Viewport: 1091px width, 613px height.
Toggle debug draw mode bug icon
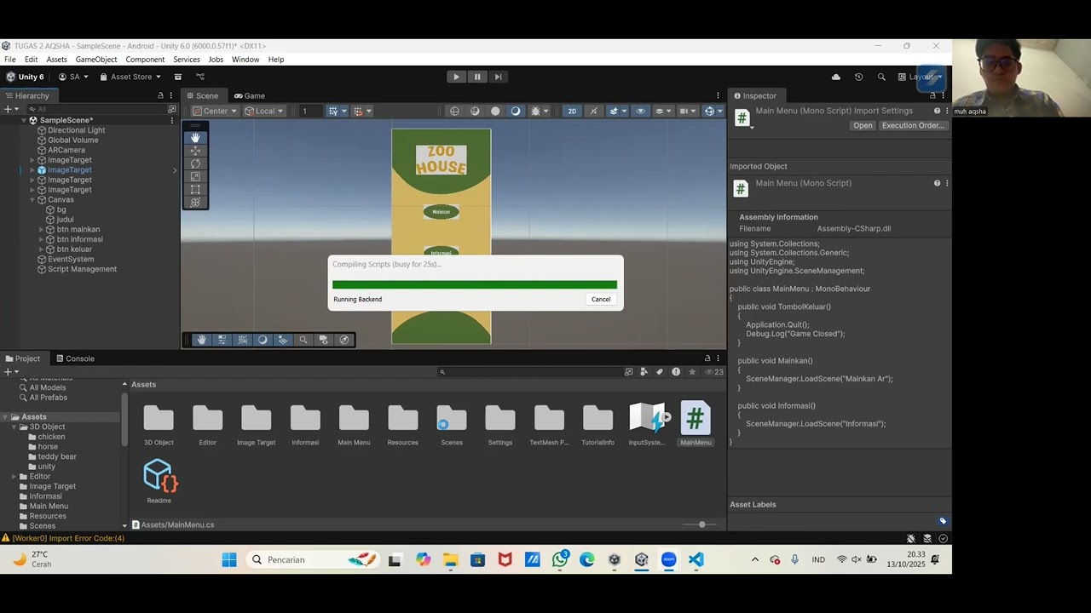[536, 111]
